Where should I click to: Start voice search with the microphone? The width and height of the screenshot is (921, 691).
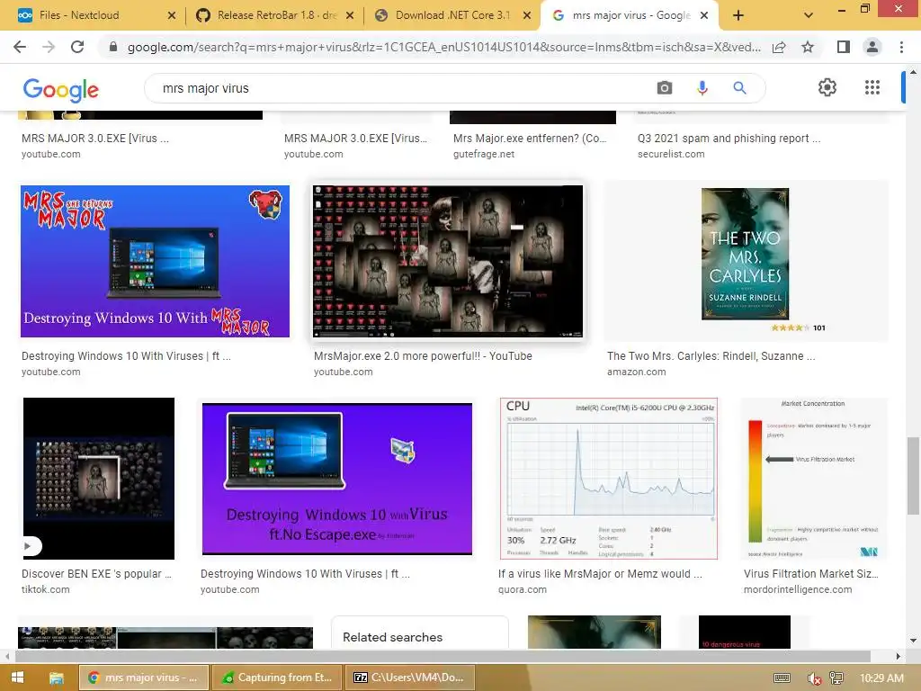pos(702,88)
